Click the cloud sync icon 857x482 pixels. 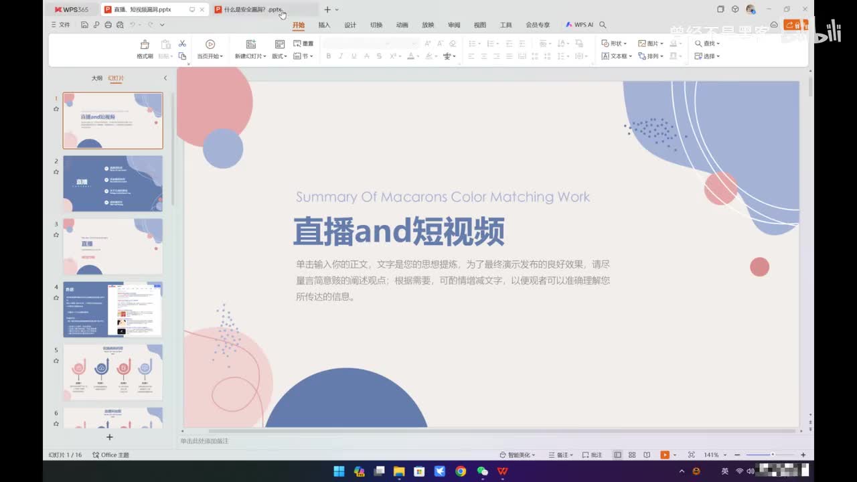click(774, 25)
